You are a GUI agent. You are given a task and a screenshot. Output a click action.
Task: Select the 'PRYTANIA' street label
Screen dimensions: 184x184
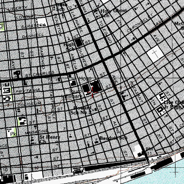coord(28,91)
